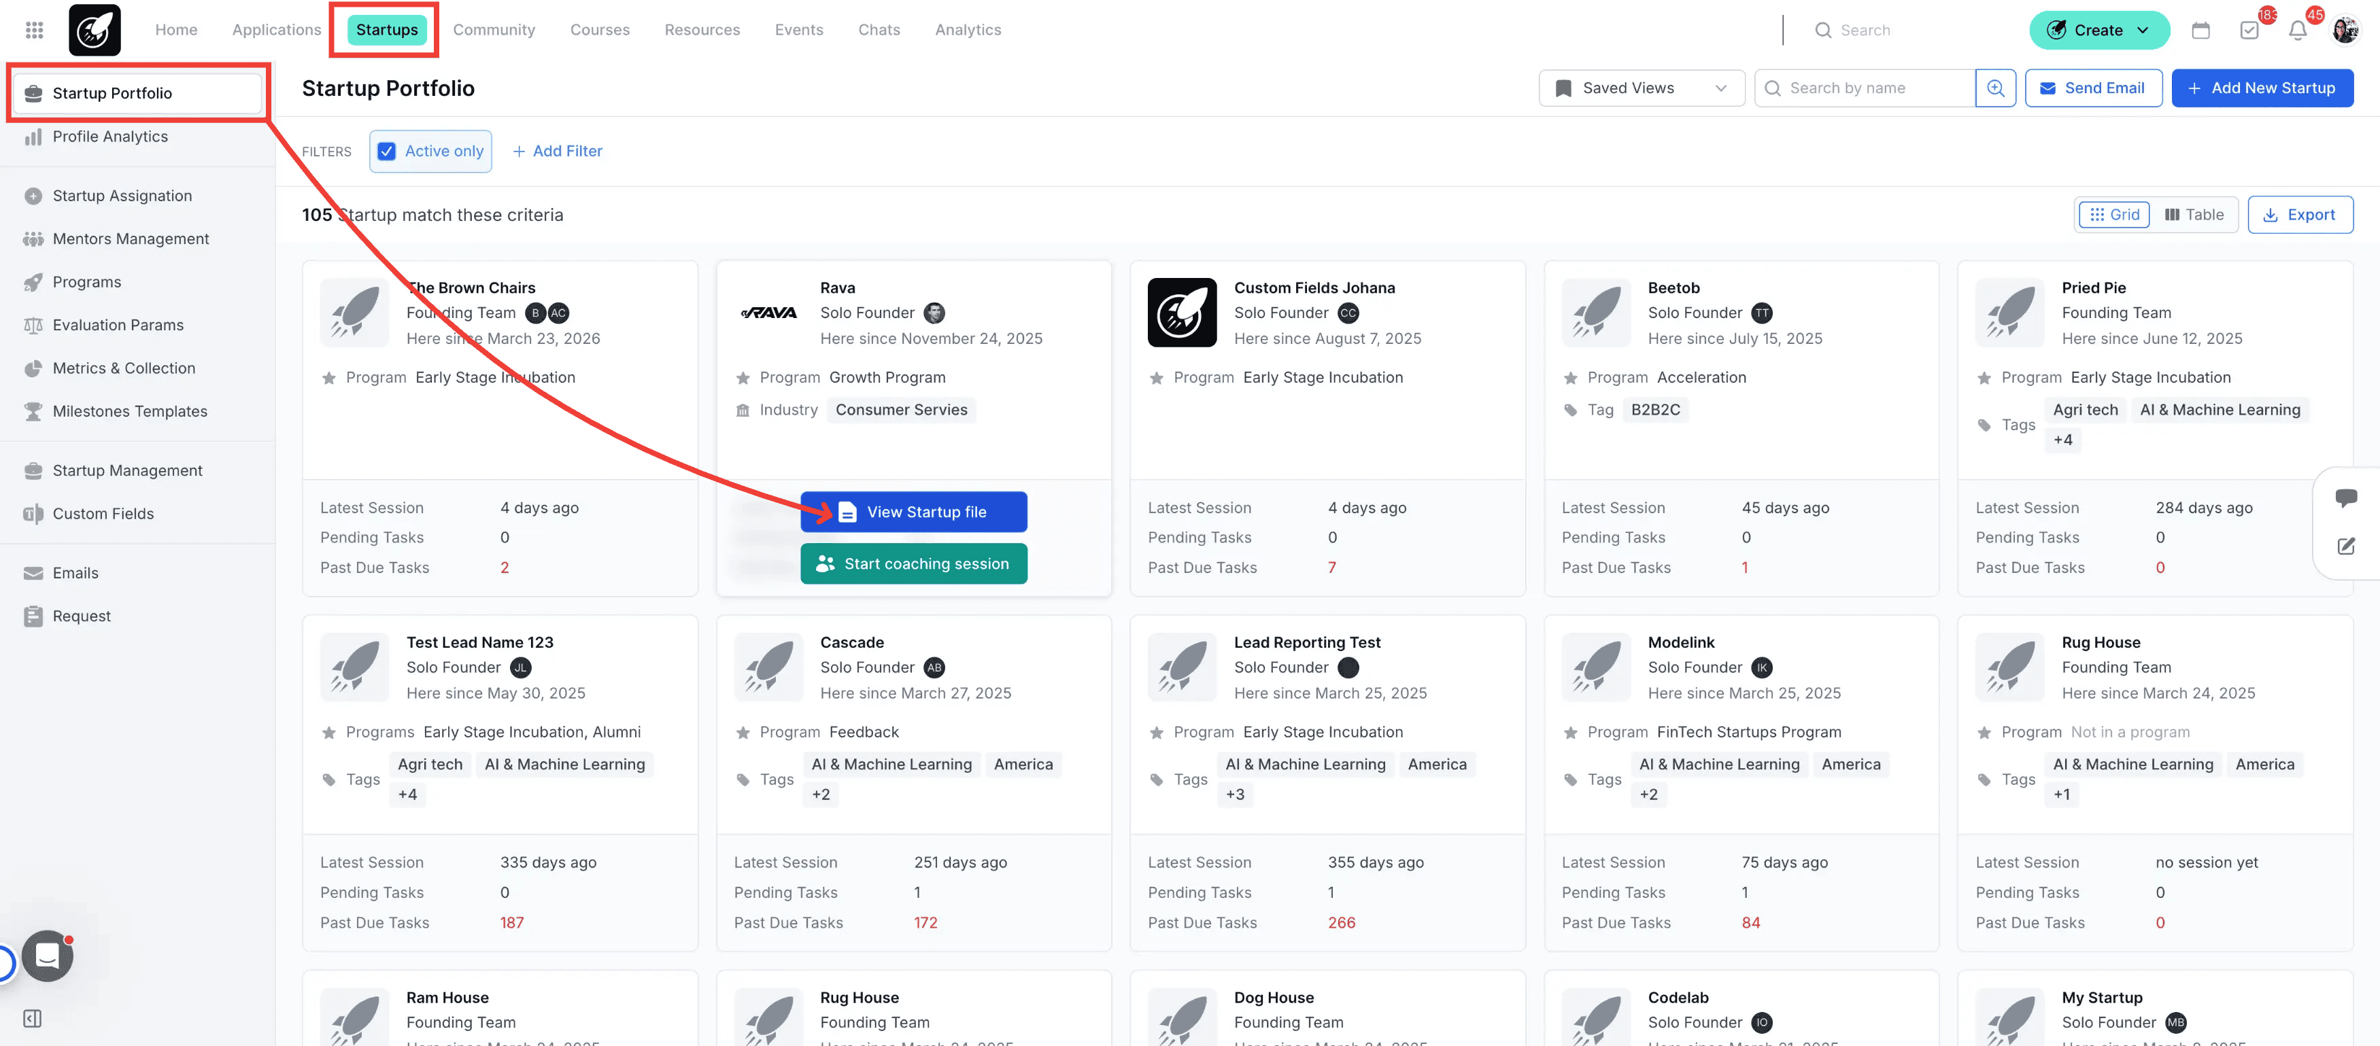Expand the +4 tags on Test Lead Name 123

tap(407, 795)
